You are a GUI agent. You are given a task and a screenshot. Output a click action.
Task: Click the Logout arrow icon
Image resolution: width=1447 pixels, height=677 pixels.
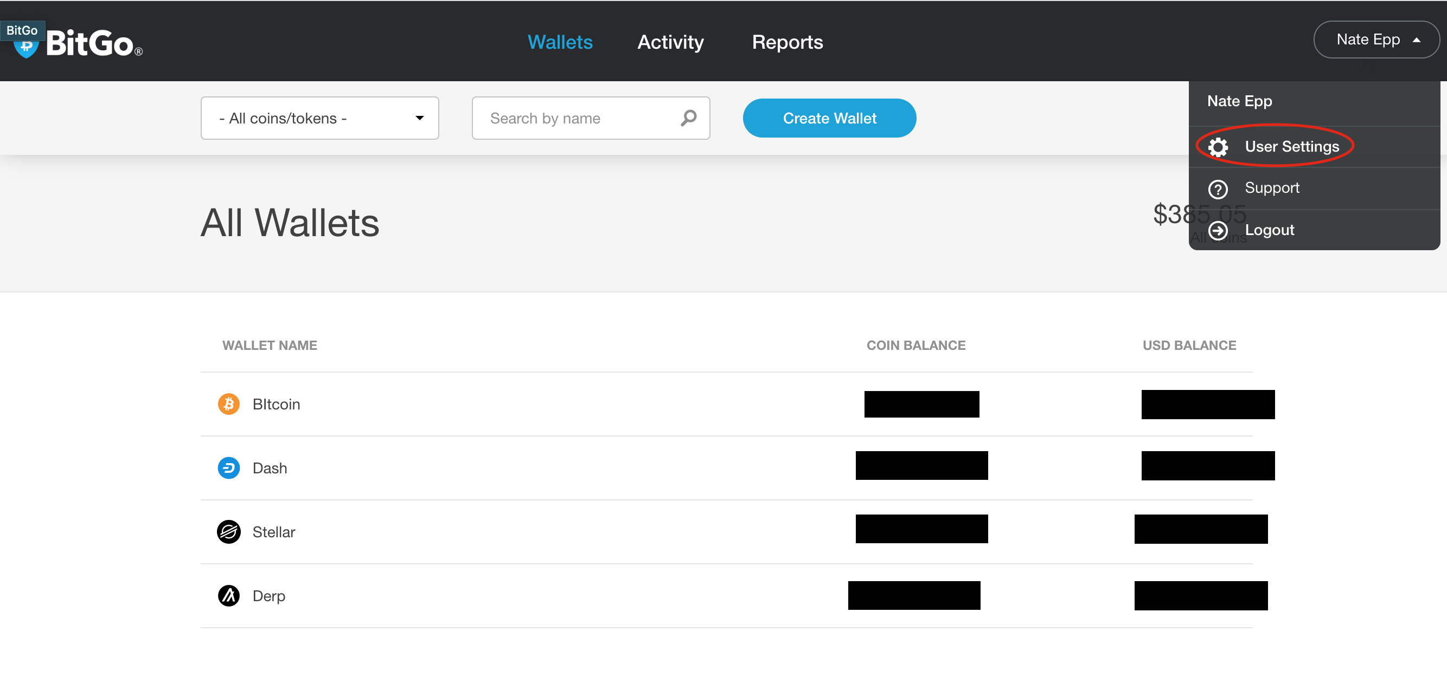click(1218, 231)
